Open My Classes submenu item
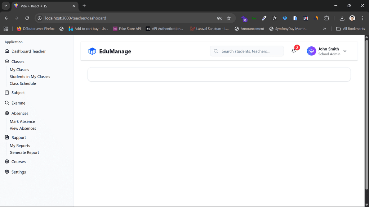The height and width of the screenshot is (207, 369). click(19, 70)
